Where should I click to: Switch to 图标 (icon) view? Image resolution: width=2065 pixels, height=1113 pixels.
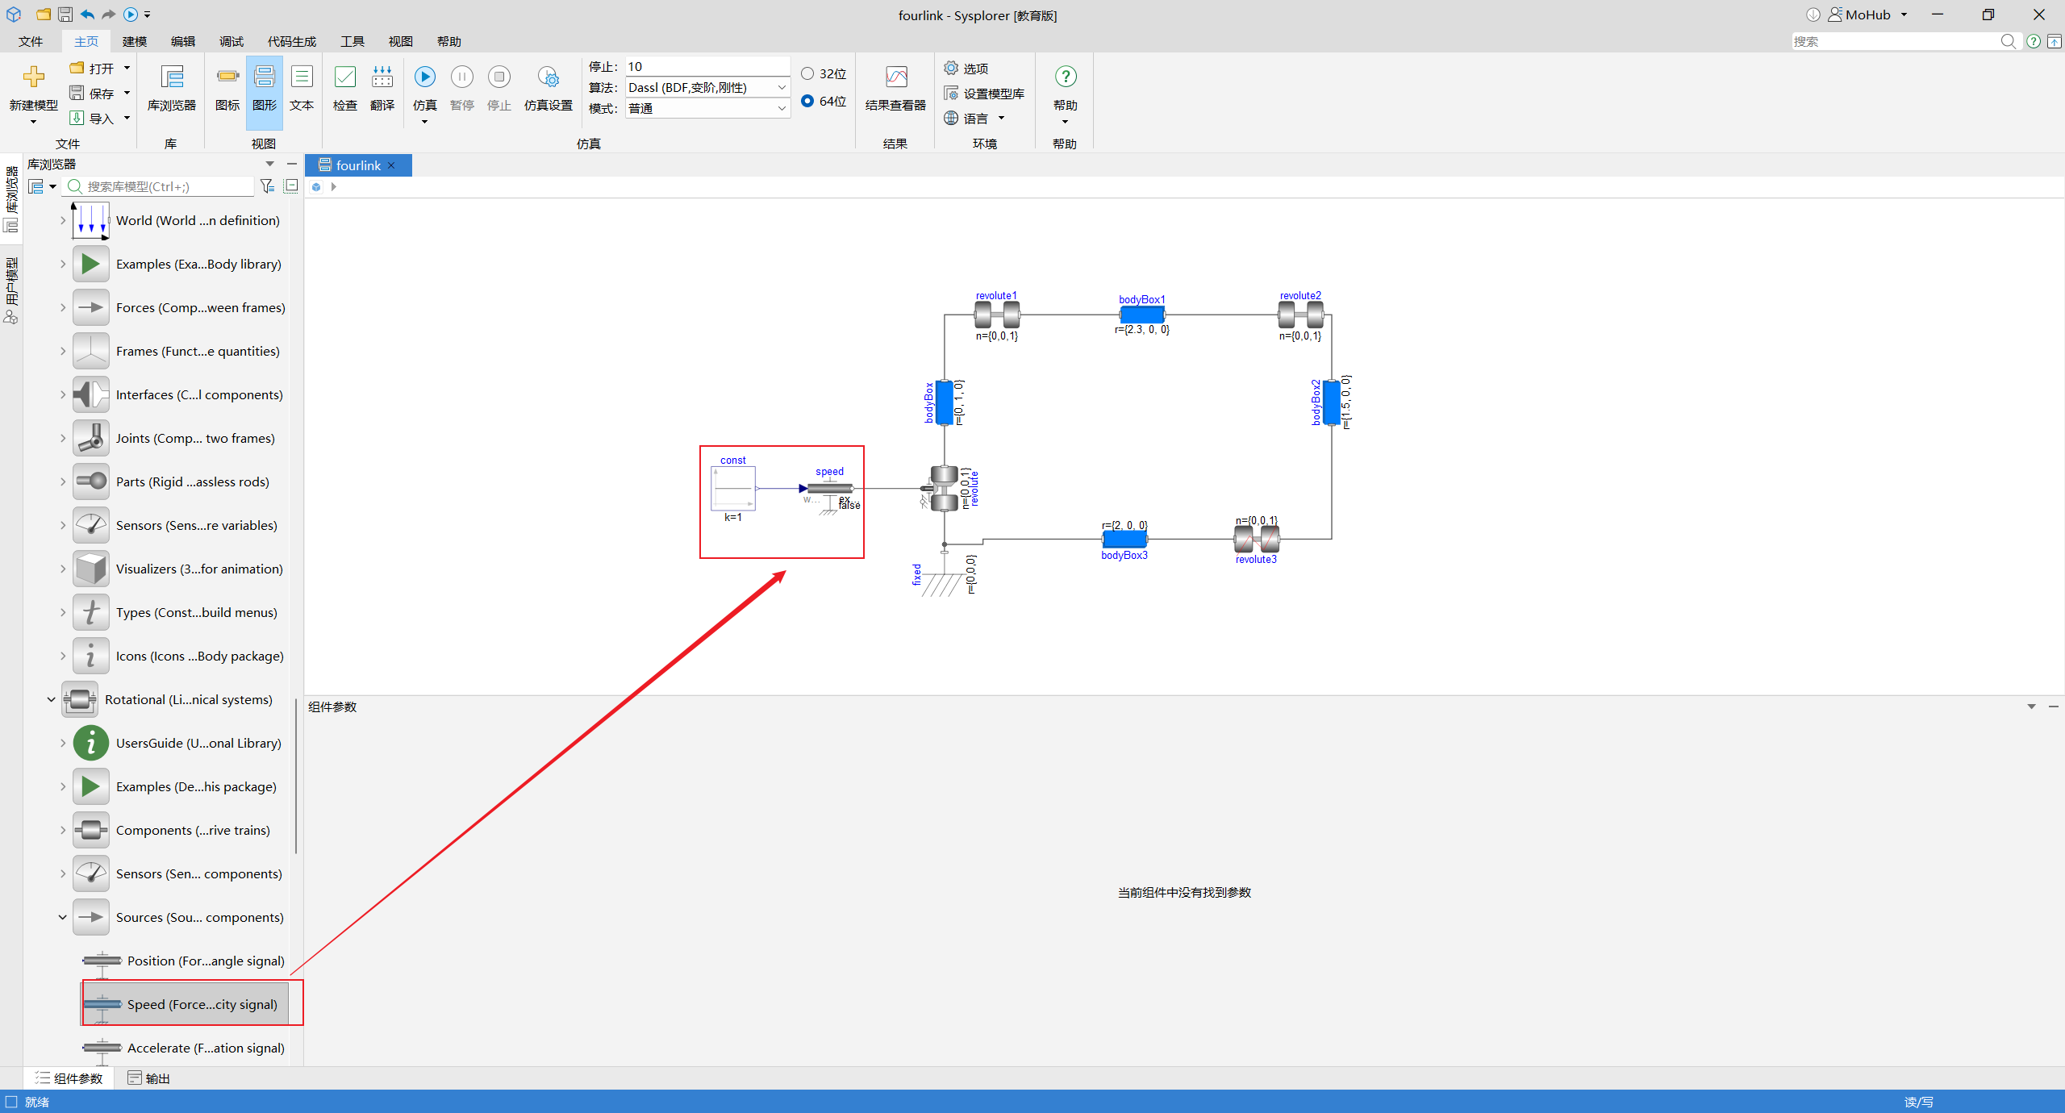227,89
